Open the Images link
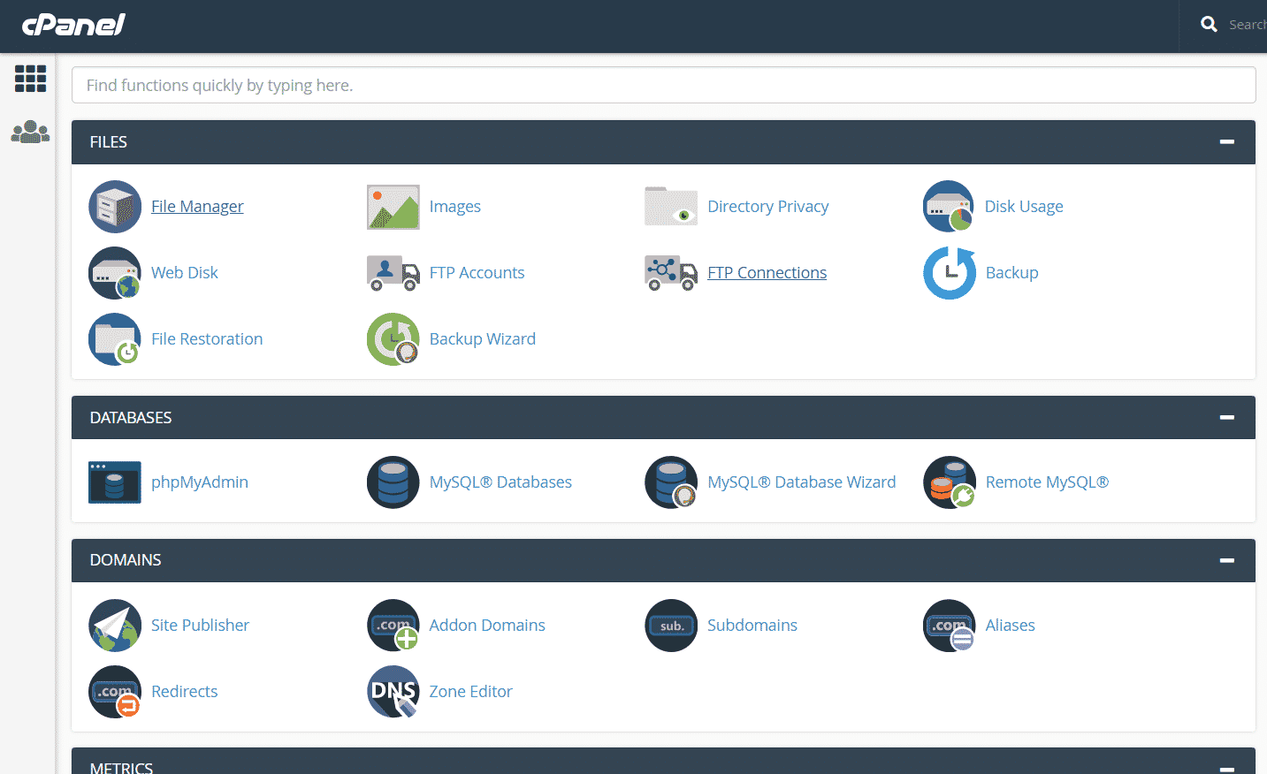This screenshot has width=1267, height=774. pos(455,207)
